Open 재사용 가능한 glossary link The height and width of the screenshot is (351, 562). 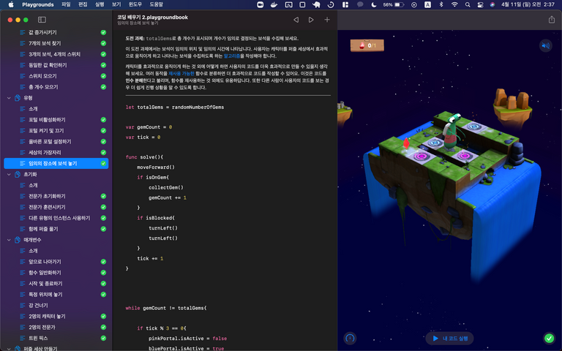tap(181, 73)
